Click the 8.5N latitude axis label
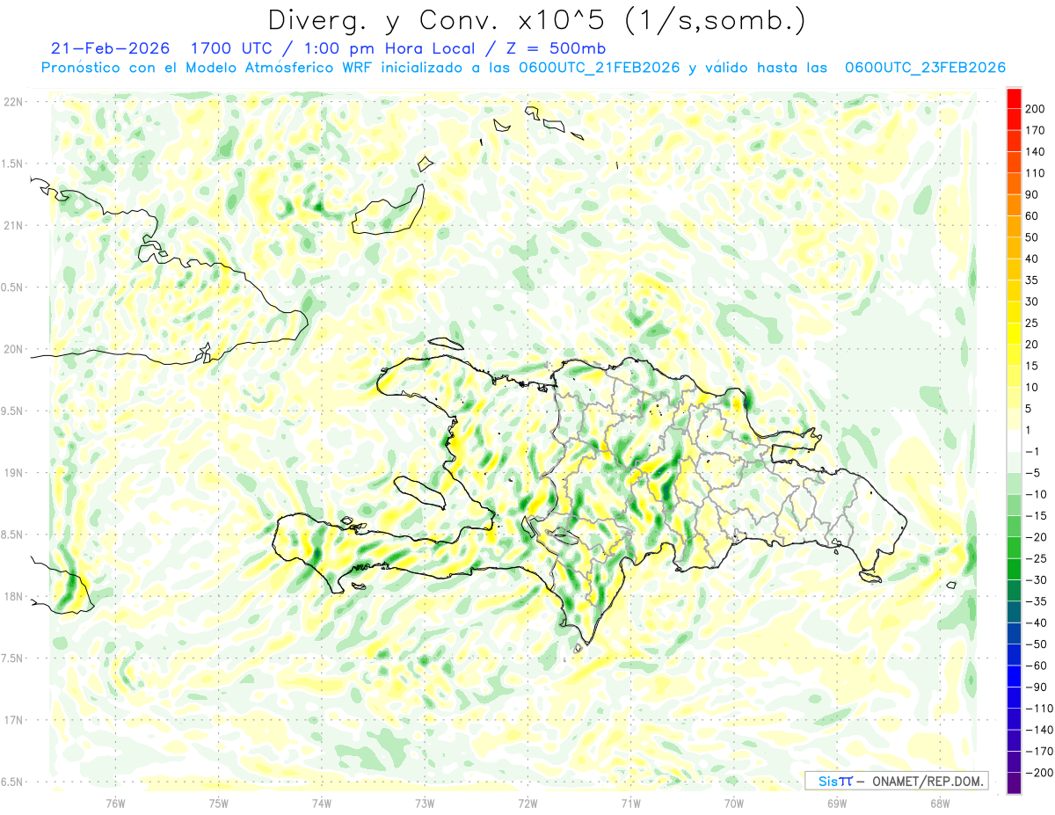This screenshot has width=1055, height=815. tap(13, 535)
